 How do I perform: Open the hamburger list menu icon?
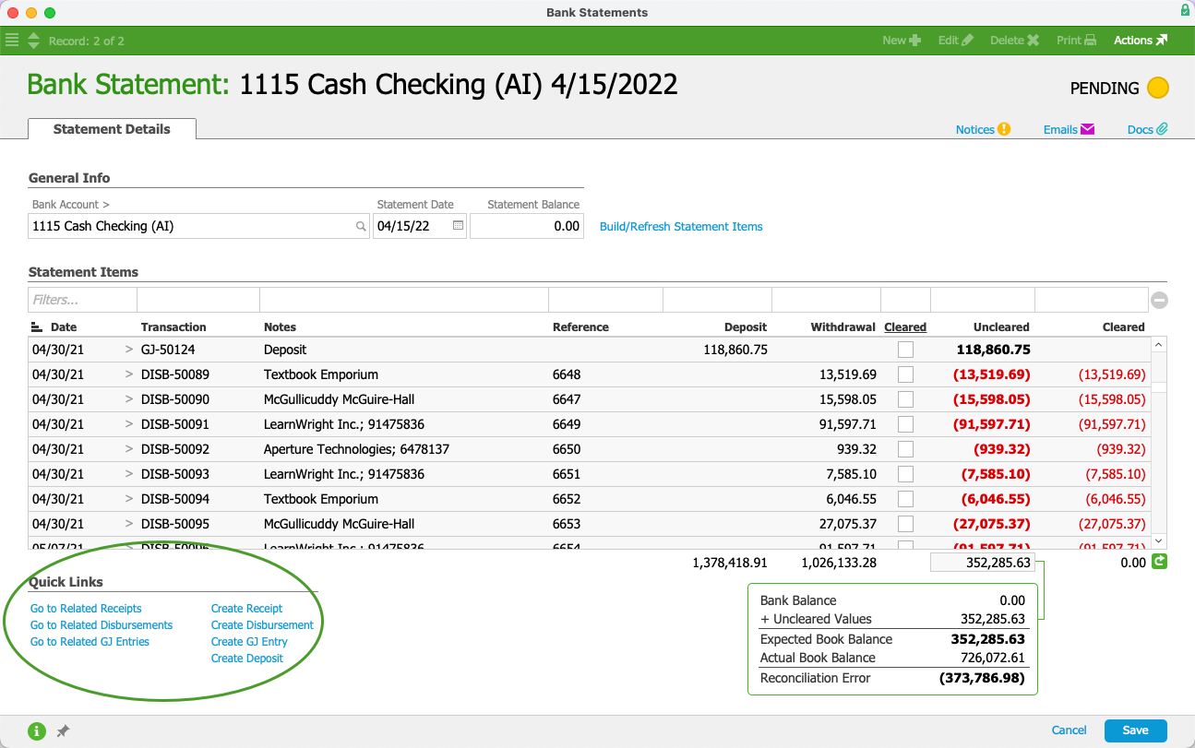[x=12, y=41]
